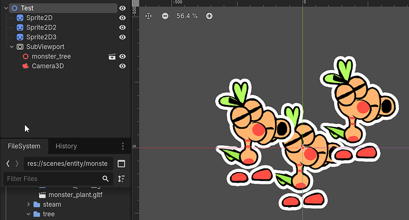Toggle FileSystem split mode icon
Viewport: 409px width, 220px height.
(x=122, y=164)
